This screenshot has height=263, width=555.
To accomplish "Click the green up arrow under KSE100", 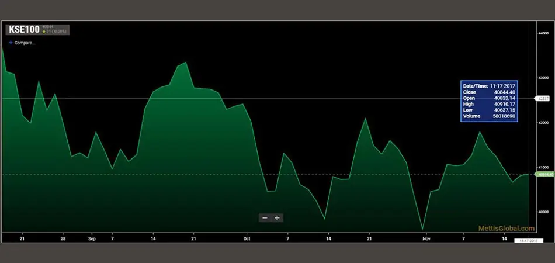I will [44, 32].
